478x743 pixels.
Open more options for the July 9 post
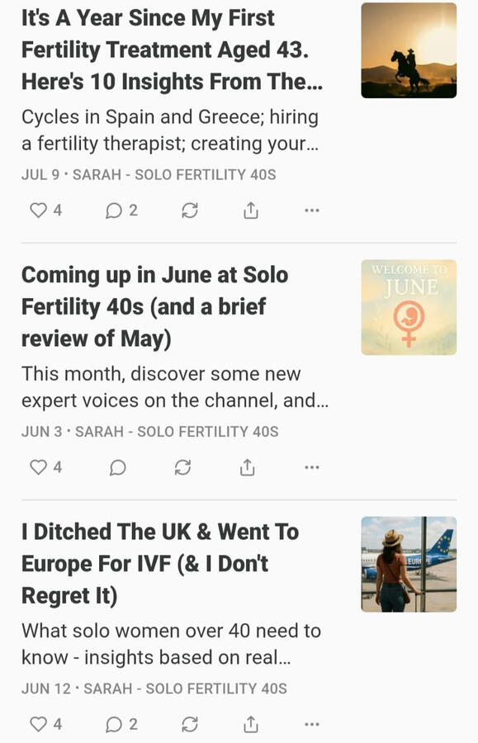point(311,211)
